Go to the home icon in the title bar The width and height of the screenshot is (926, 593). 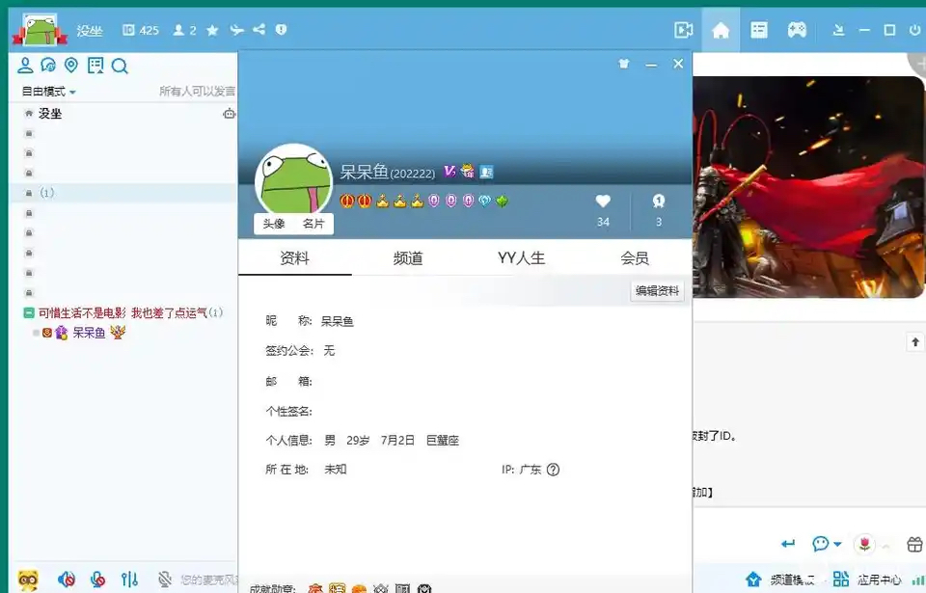pyautogui.click(x=721, y=30)
